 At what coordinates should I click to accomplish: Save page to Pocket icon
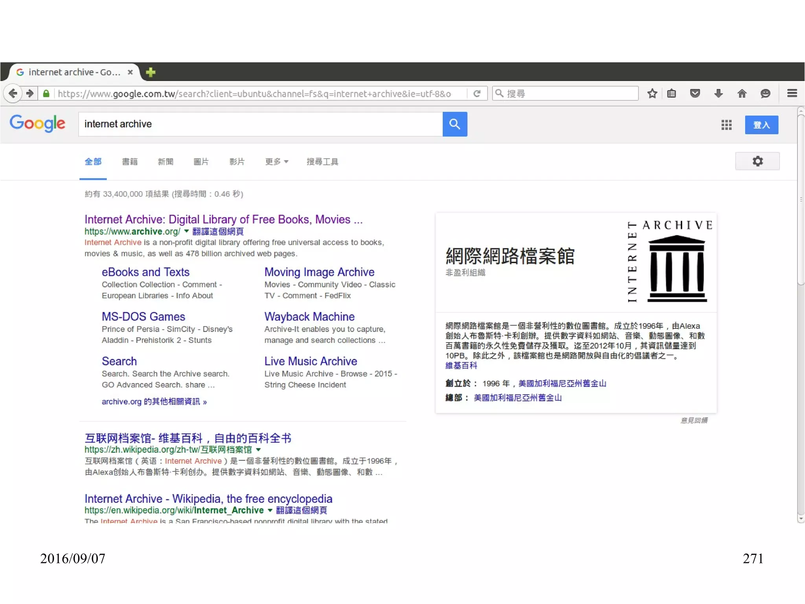pos(695,94)
